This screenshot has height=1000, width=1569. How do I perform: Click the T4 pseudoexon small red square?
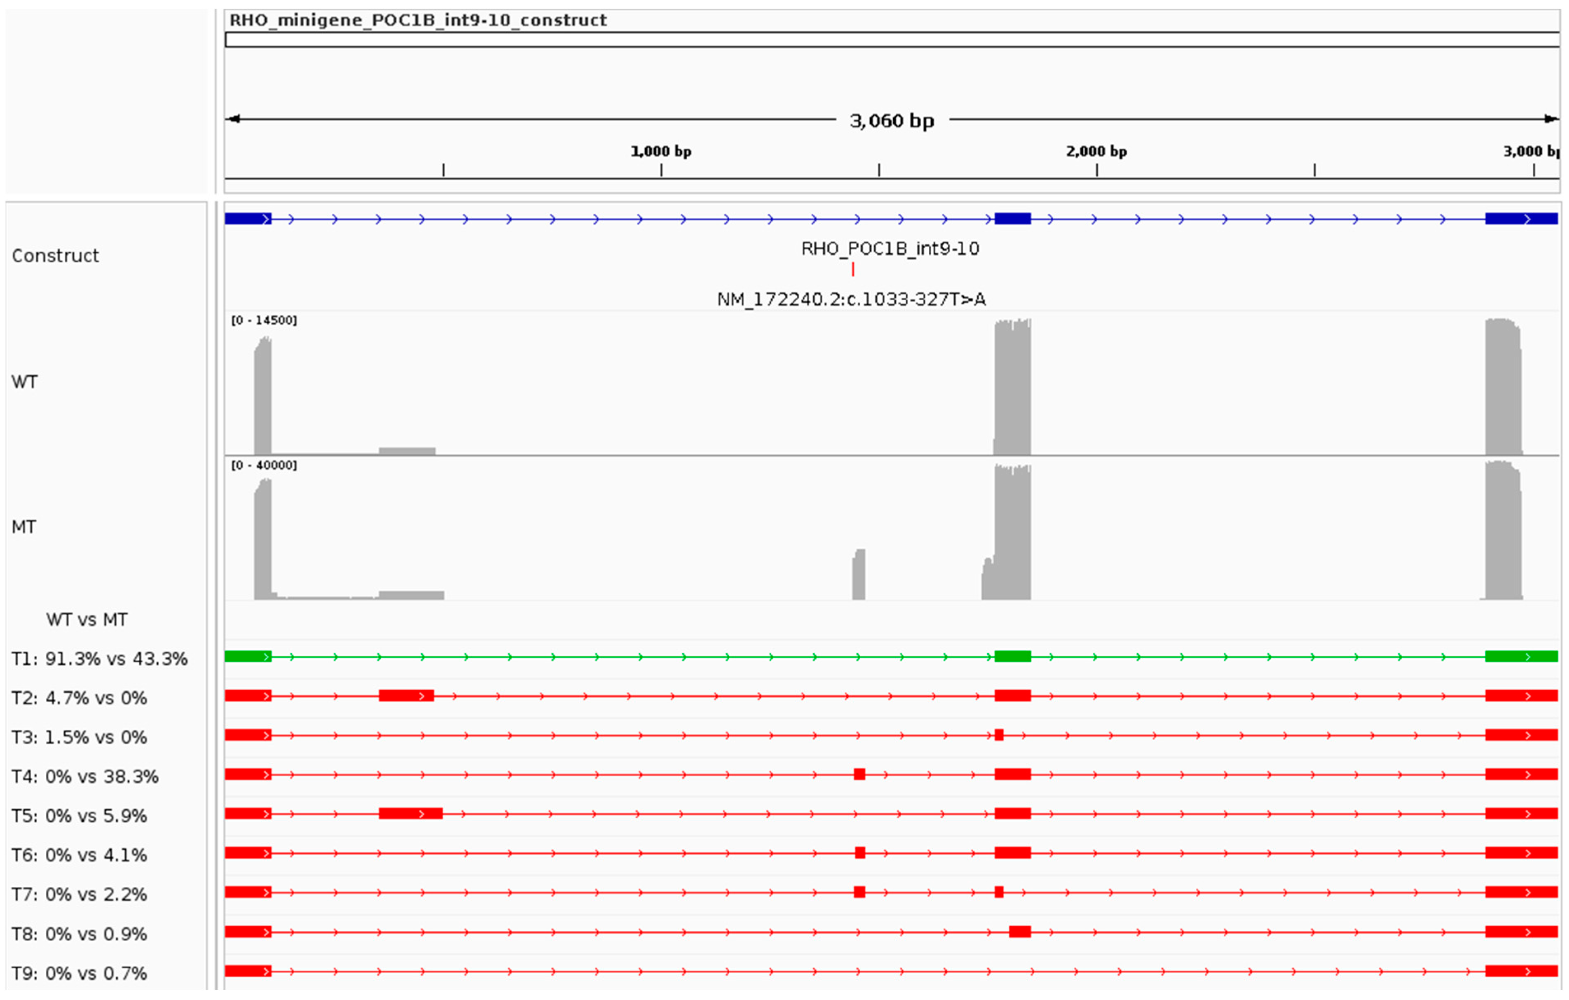pos(859,774)
